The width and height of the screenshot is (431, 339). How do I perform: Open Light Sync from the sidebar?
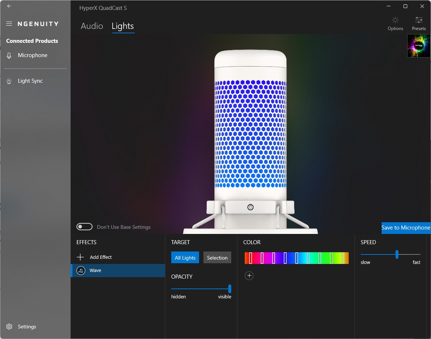[x=30, y=81]
